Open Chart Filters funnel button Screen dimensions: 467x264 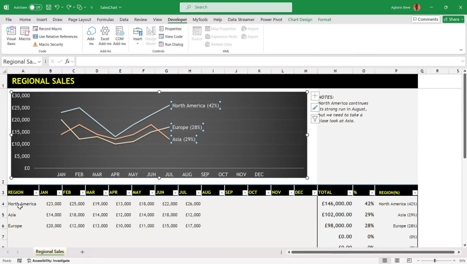(x=315, y=119)
